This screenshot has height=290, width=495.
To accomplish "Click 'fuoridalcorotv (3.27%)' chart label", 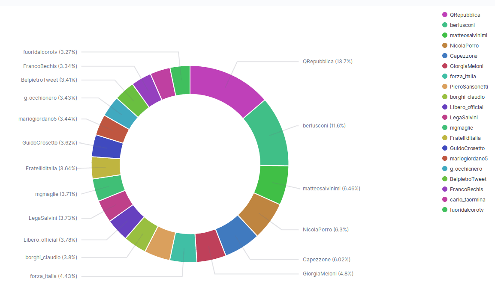I will coord(50,52).
